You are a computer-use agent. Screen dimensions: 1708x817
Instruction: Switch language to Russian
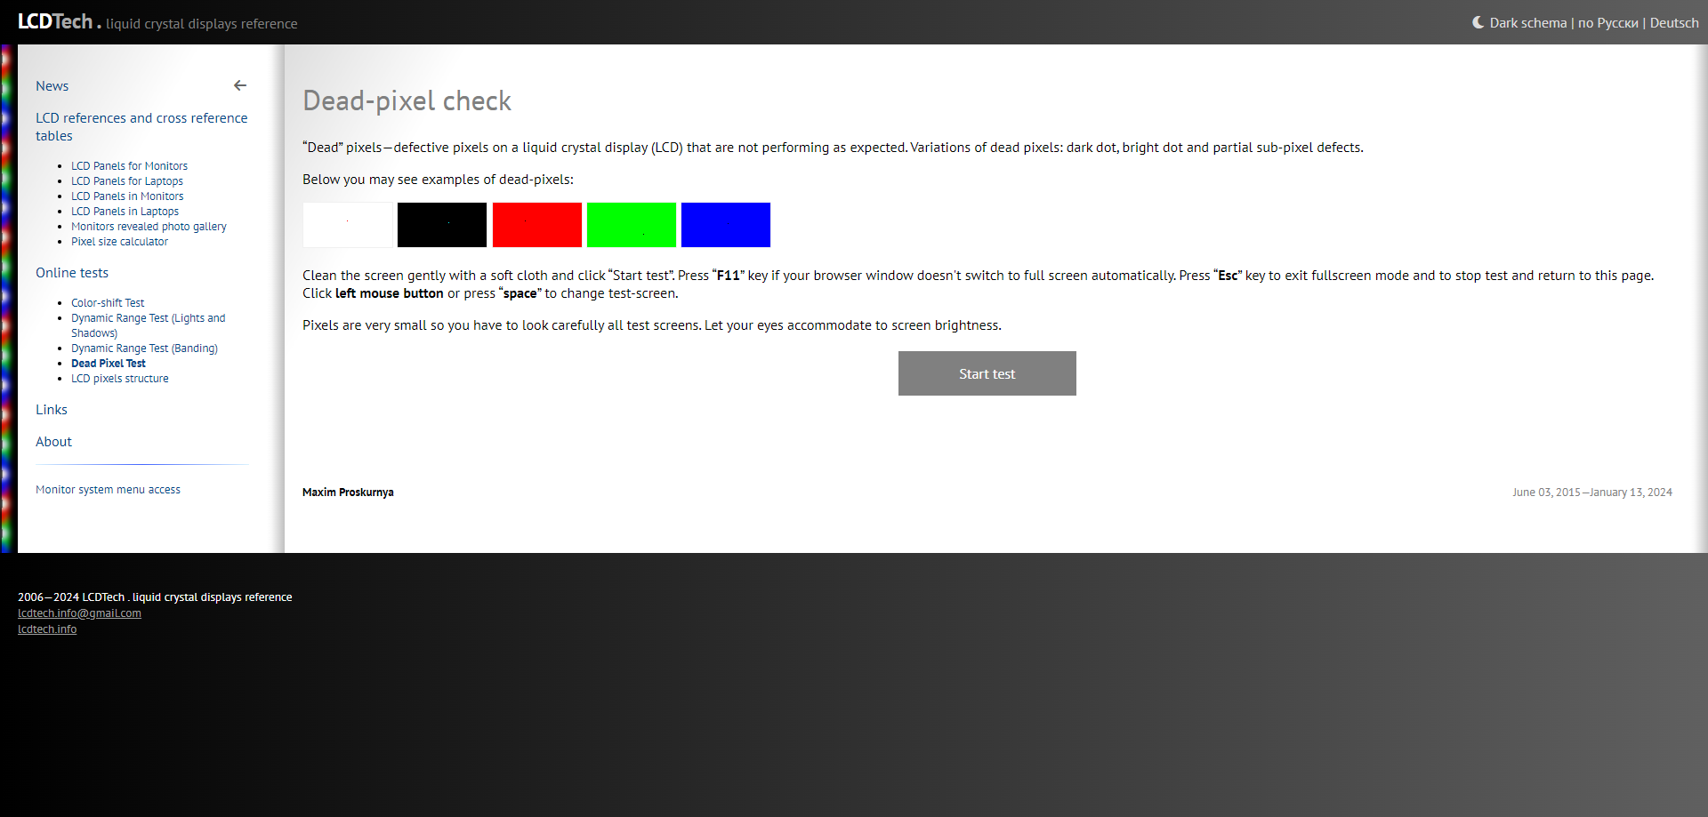tap(1607, 23)
